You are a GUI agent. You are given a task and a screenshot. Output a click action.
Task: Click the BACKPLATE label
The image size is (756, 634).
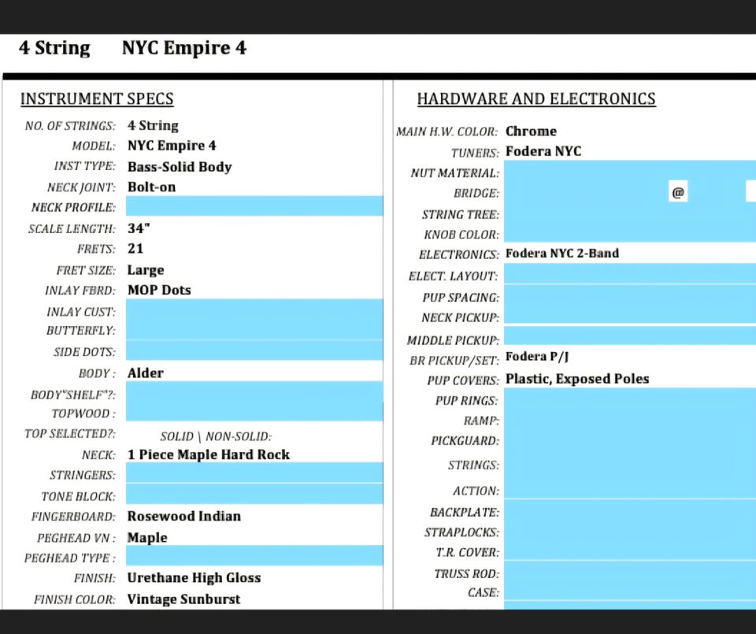point(465,512)
